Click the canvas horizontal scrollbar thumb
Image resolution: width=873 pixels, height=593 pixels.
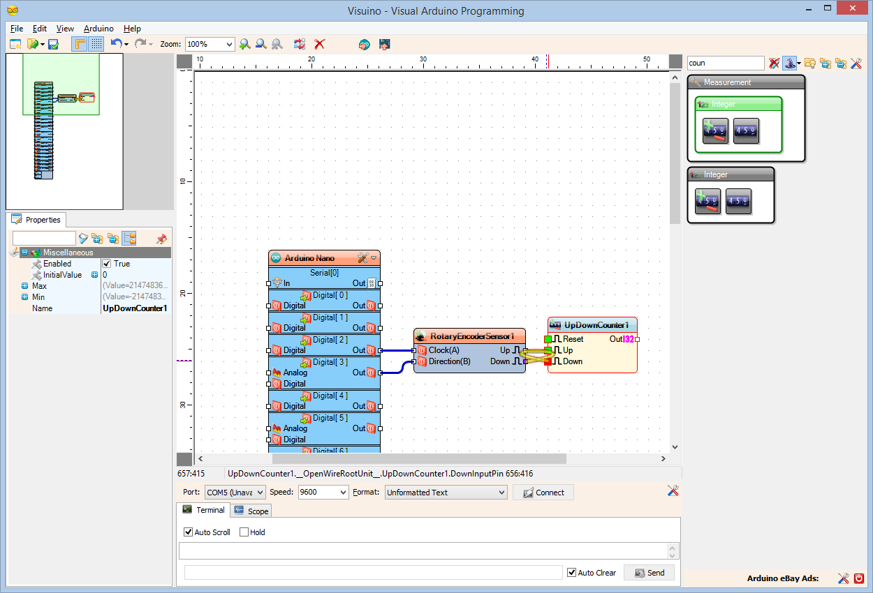[419, 459]
